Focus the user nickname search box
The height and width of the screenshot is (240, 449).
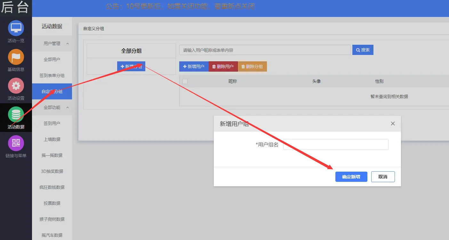(x=265, y=50)
